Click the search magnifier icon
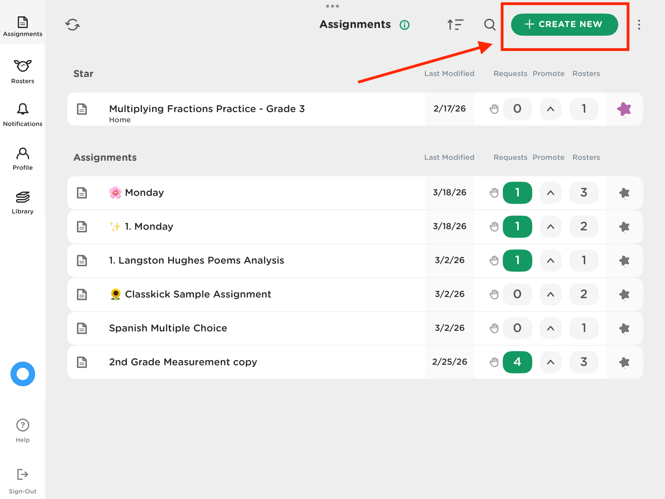Image resolution: width=665 pixels, height=499 pixels. pos(490,25)
